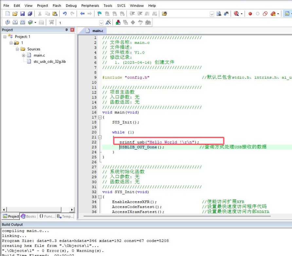The width and height of the screenshot is (292, 256).
Task: Open the window layout icon at the toolbar end
Action: (287, 14)
